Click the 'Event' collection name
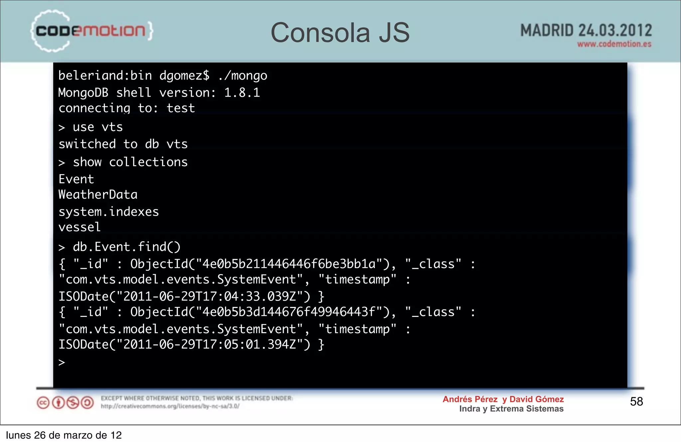 point(76,179)
